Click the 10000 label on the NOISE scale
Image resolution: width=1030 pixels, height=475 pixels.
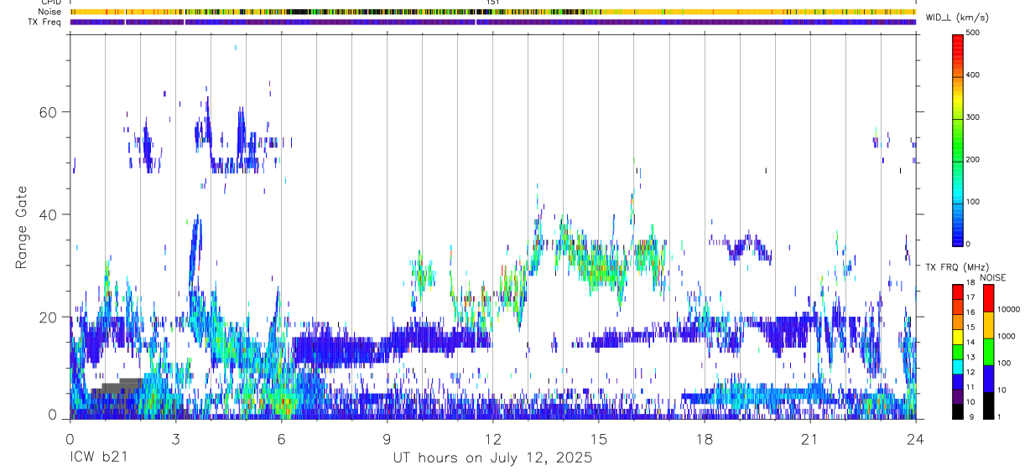[1009, 309]
